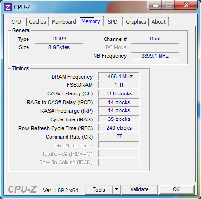The height and width of the screenshot is (199, 201).
Task: Click the Tools button
Action: pyautogui.click(x=99, y=190)
